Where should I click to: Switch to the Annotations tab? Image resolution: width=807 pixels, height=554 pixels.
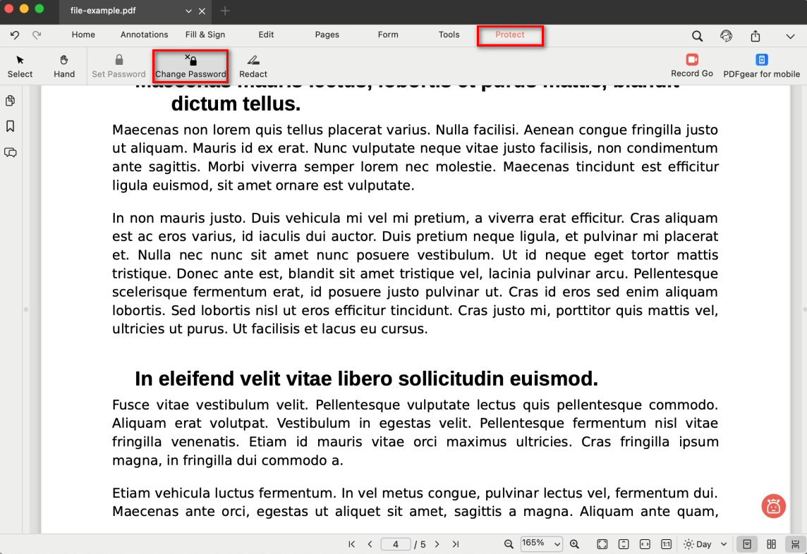pos(144,35)
